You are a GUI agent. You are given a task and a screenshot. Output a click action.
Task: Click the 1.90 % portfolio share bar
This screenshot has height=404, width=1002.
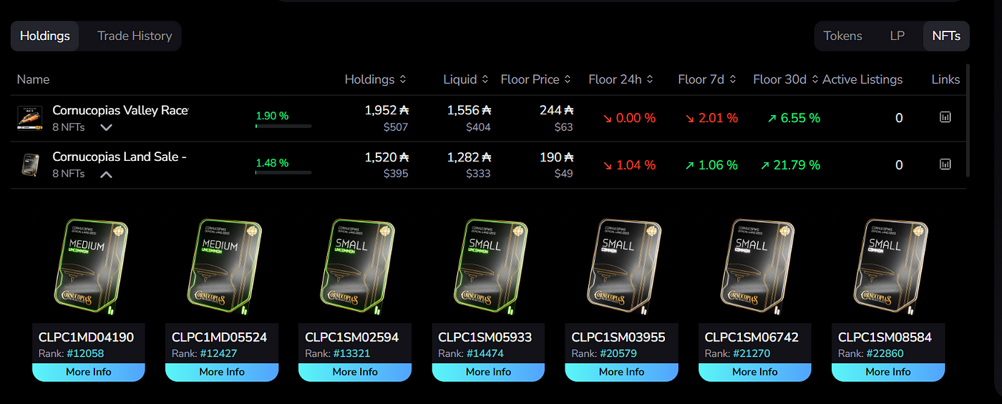click(x=283, y=126)
